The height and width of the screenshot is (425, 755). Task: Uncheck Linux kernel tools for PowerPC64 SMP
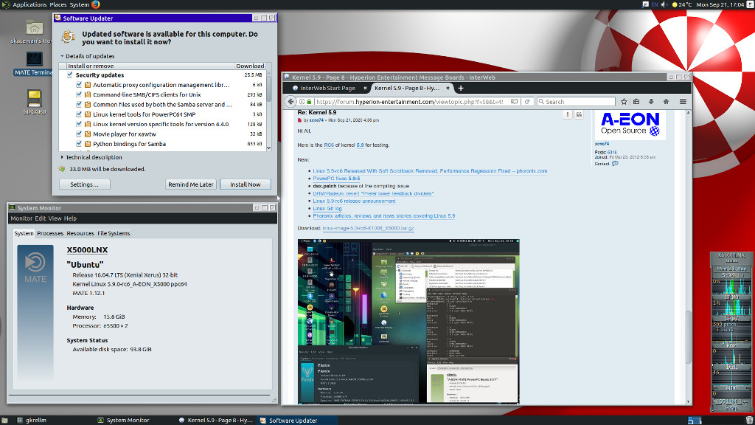coord(79,114)
